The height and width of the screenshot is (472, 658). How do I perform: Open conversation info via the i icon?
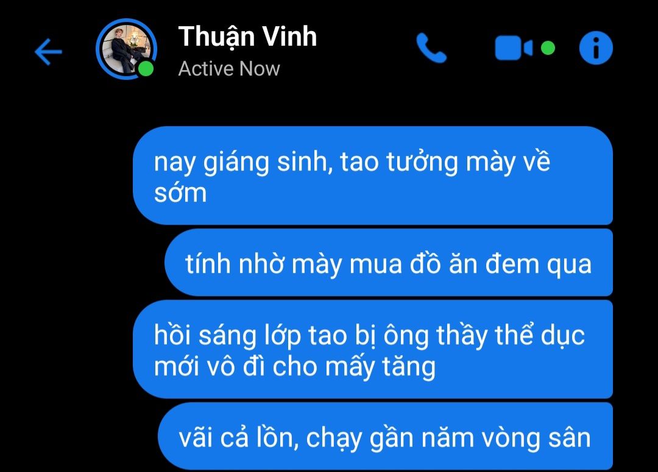596,48
